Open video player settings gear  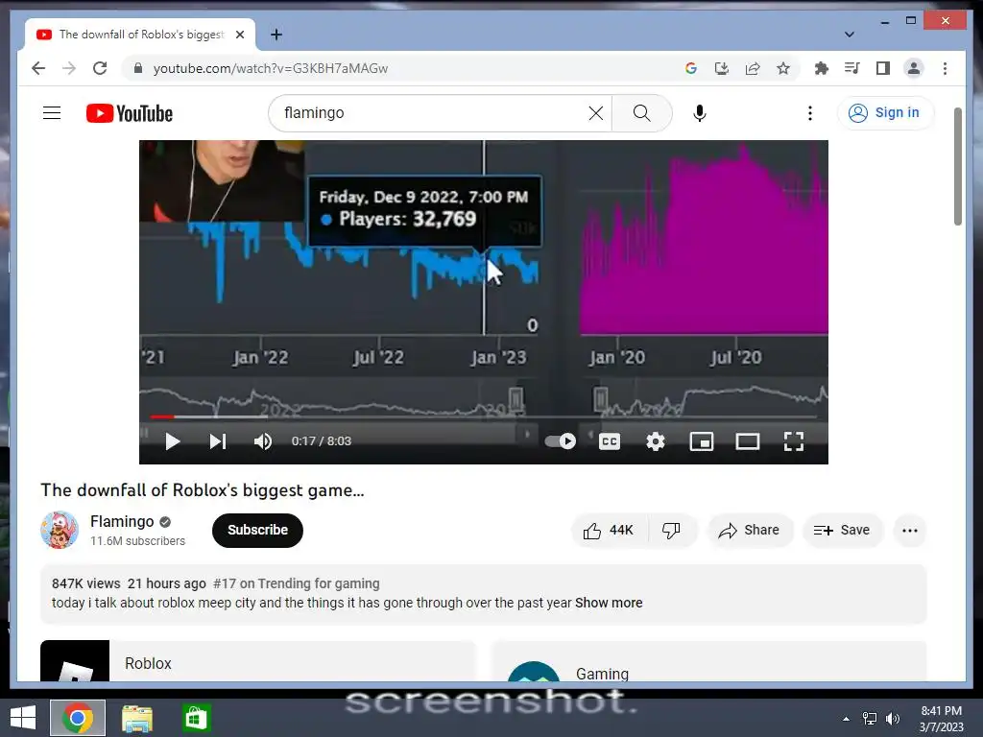[655, 441]
